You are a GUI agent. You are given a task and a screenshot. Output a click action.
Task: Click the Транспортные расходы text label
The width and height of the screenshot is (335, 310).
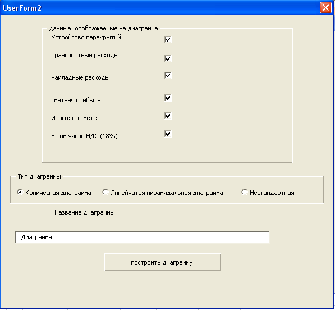click(x=85, y=56)
